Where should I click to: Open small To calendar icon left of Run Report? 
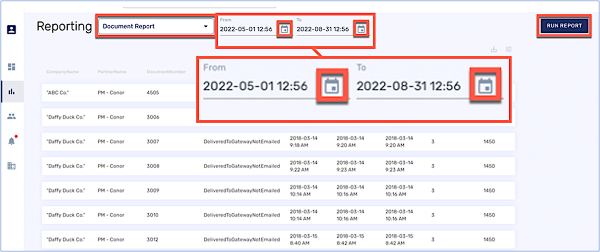(x=361, y=29)
